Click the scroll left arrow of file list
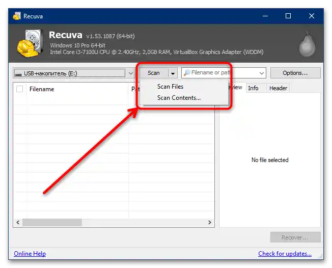 [18, 223]
